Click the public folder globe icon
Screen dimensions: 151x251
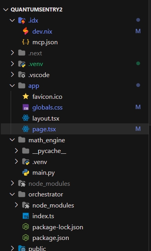tap(22, 249)
